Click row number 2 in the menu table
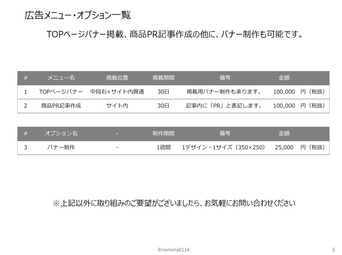Screen dimensions: 342x255 (26, 106)
